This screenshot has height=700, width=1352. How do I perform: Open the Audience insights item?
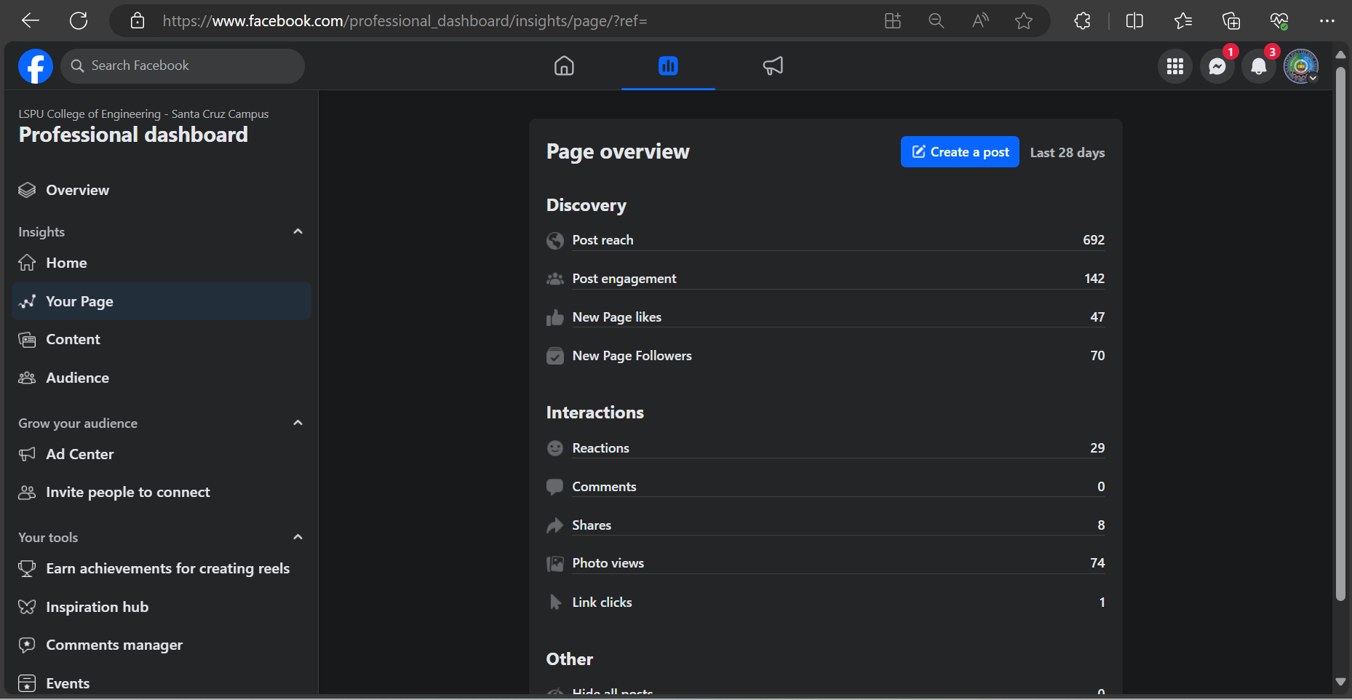click(77, 378)
